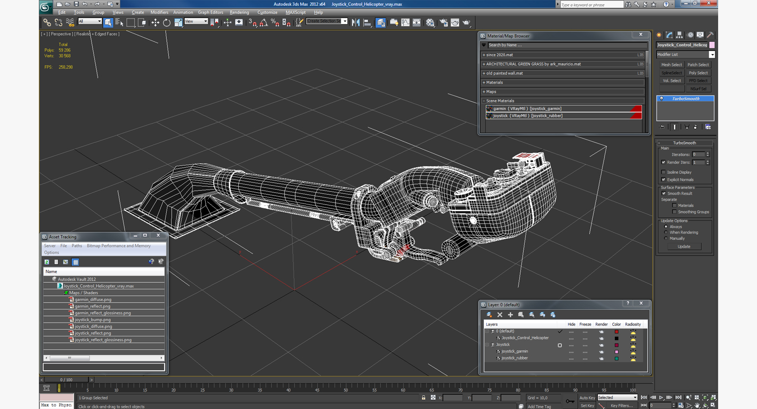Toggle Smooth Result checkbox

coord(663,193)
